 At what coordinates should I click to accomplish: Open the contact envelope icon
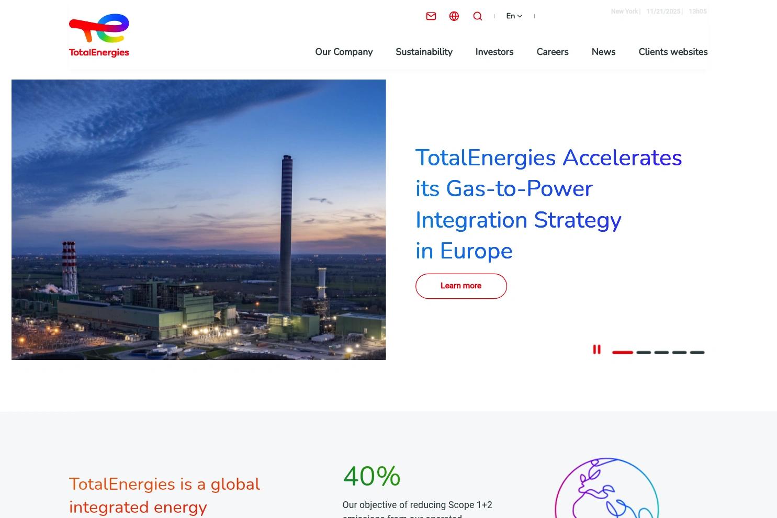click(x=431, y=16)
